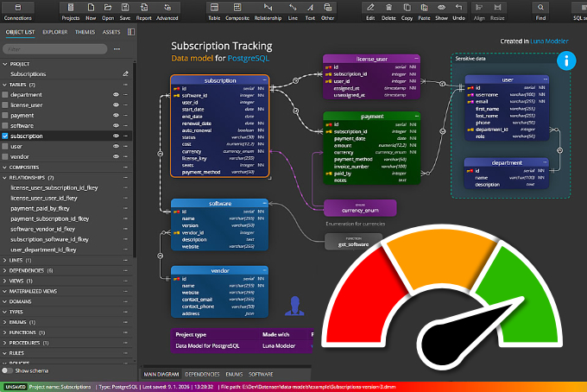Switch to the THEMES tab
The width and height of the screenshot is (587, 392).
pyautogui.click(x=85, y=32)
